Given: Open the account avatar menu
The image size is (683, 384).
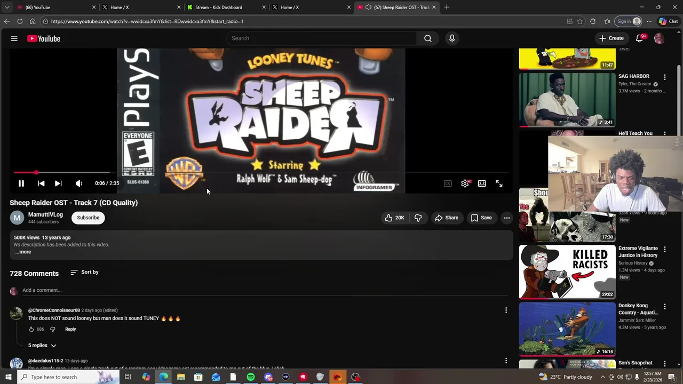Looking at the screenshot, I should pyautogui.click(x=659, y=38).
